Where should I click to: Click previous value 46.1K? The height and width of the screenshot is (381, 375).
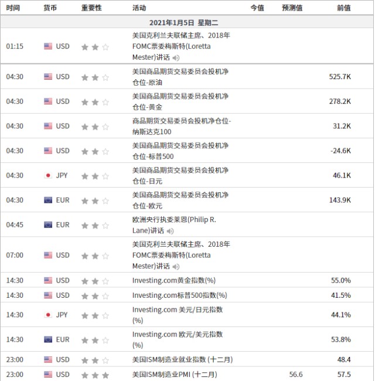pos(342,175)
